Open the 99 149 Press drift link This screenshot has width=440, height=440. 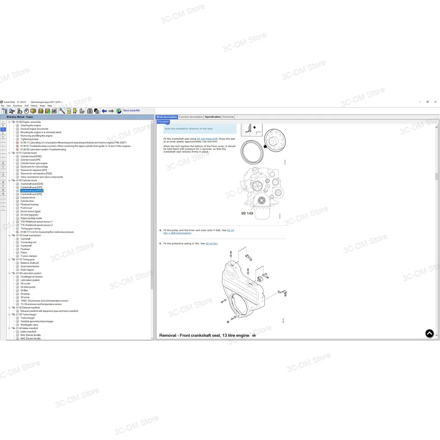pyautogui.click(x=207, y=139)
